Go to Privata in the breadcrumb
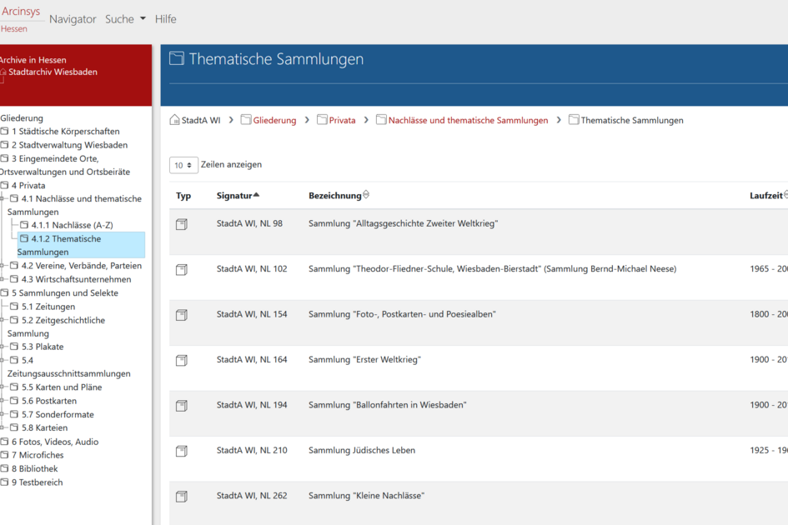Viewport: 788px width, 525px height. tap(342, 120)
